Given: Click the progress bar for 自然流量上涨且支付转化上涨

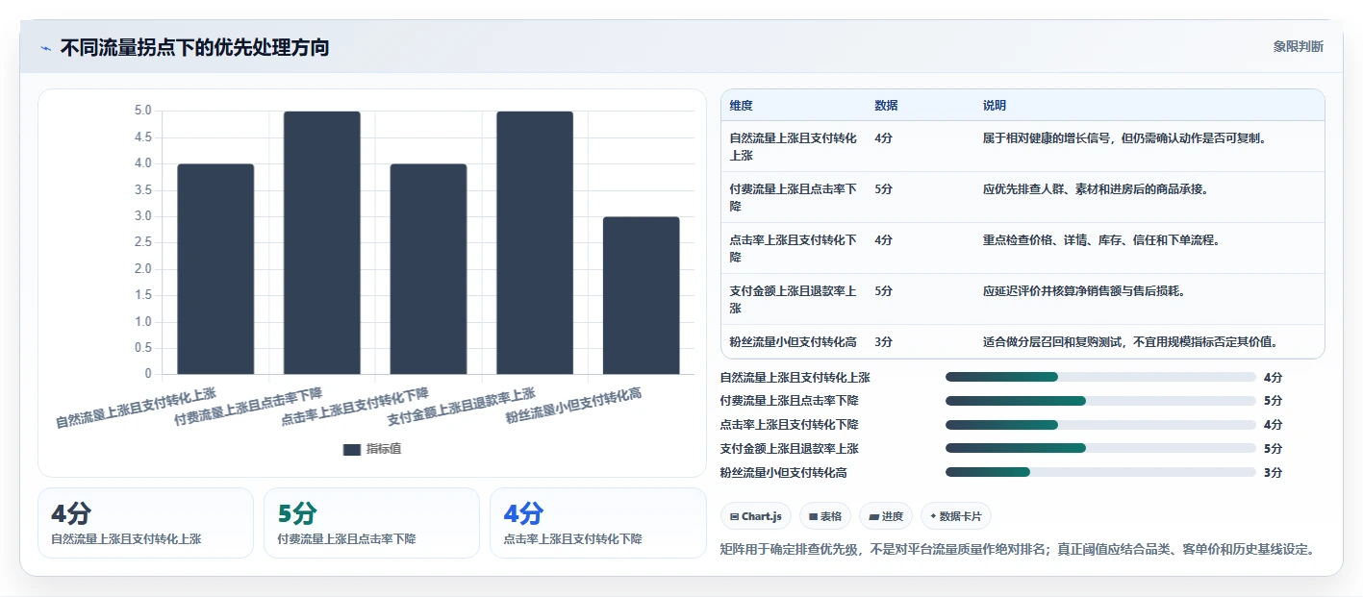Looking at the screenshot, I should tap(1100, 377).
